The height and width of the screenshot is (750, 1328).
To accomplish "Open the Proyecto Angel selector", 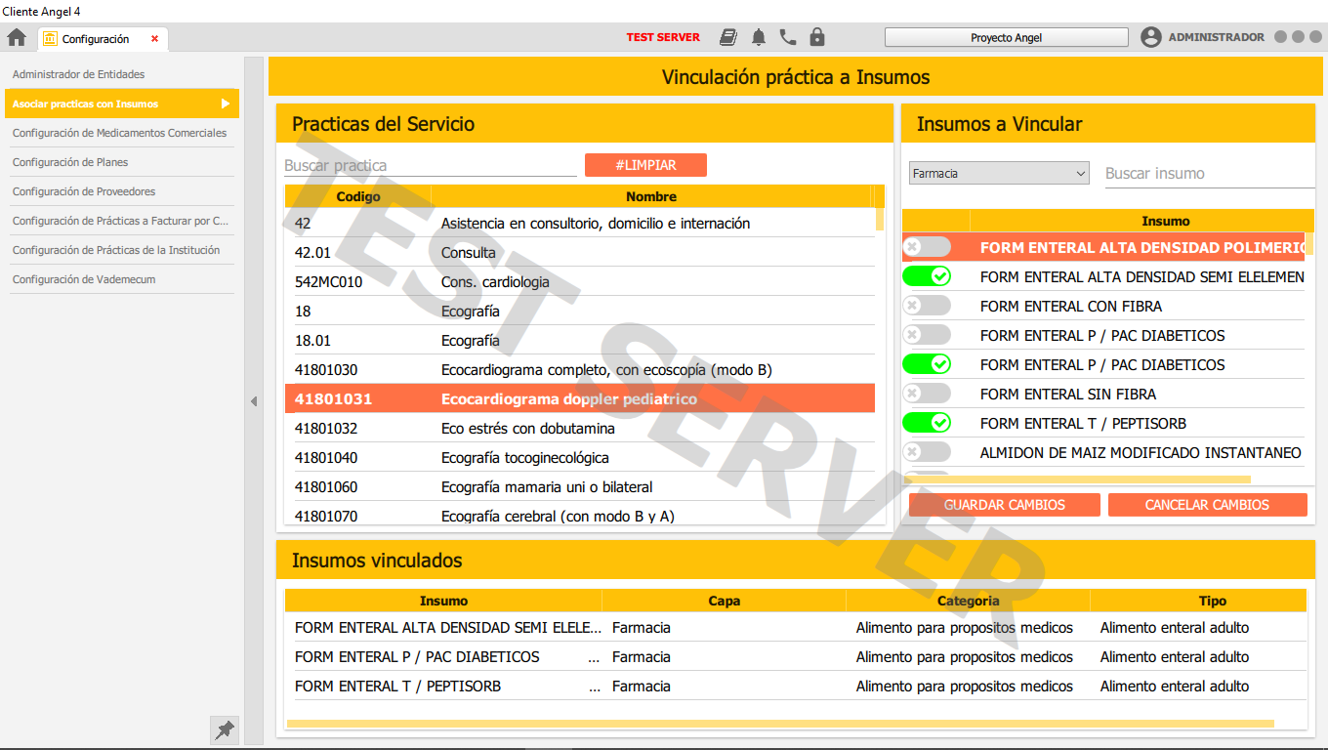I will pos(1006,38).
